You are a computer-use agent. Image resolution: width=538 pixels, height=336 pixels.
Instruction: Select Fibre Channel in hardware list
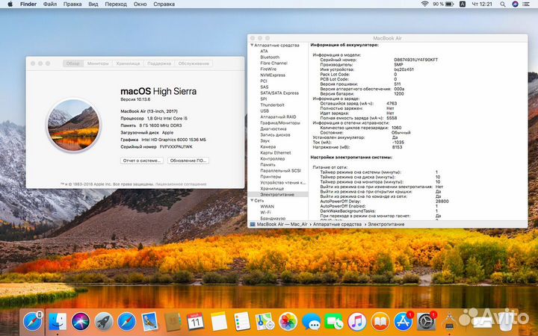pyautogui.click(x=273, y=63)
